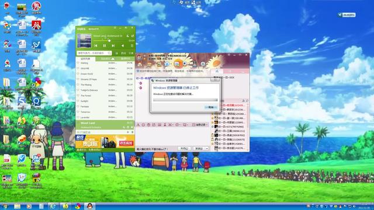Click the scissors screenshot icon in chat toolbar
374x210 pixels.
169,125
